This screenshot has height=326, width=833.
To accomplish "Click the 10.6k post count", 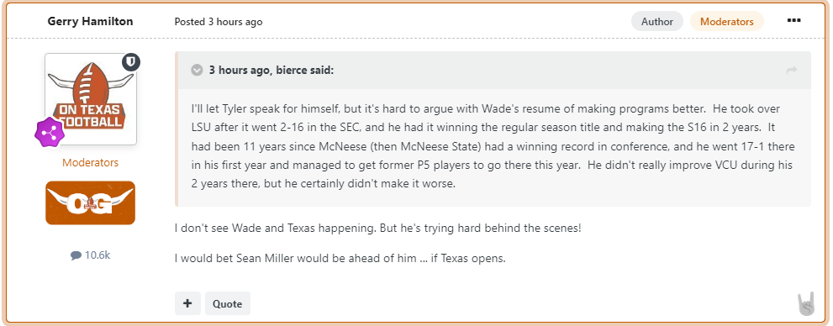I will (98, 255).
